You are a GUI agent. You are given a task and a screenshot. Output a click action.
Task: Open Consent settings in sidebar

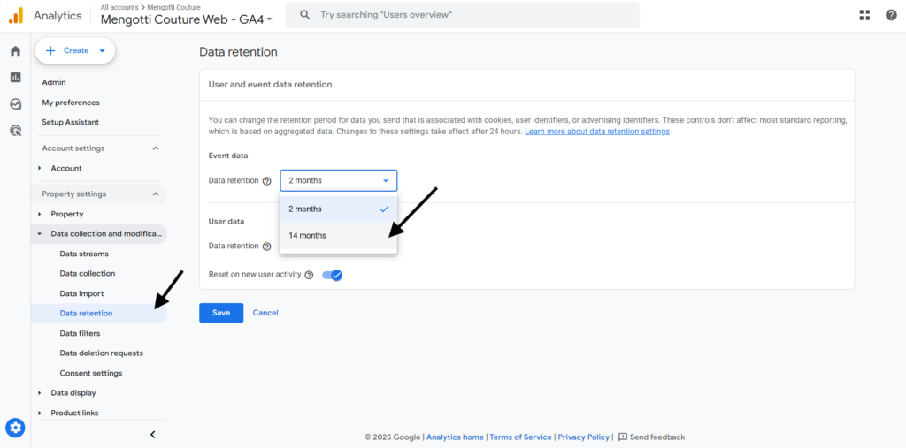point(91,373)
